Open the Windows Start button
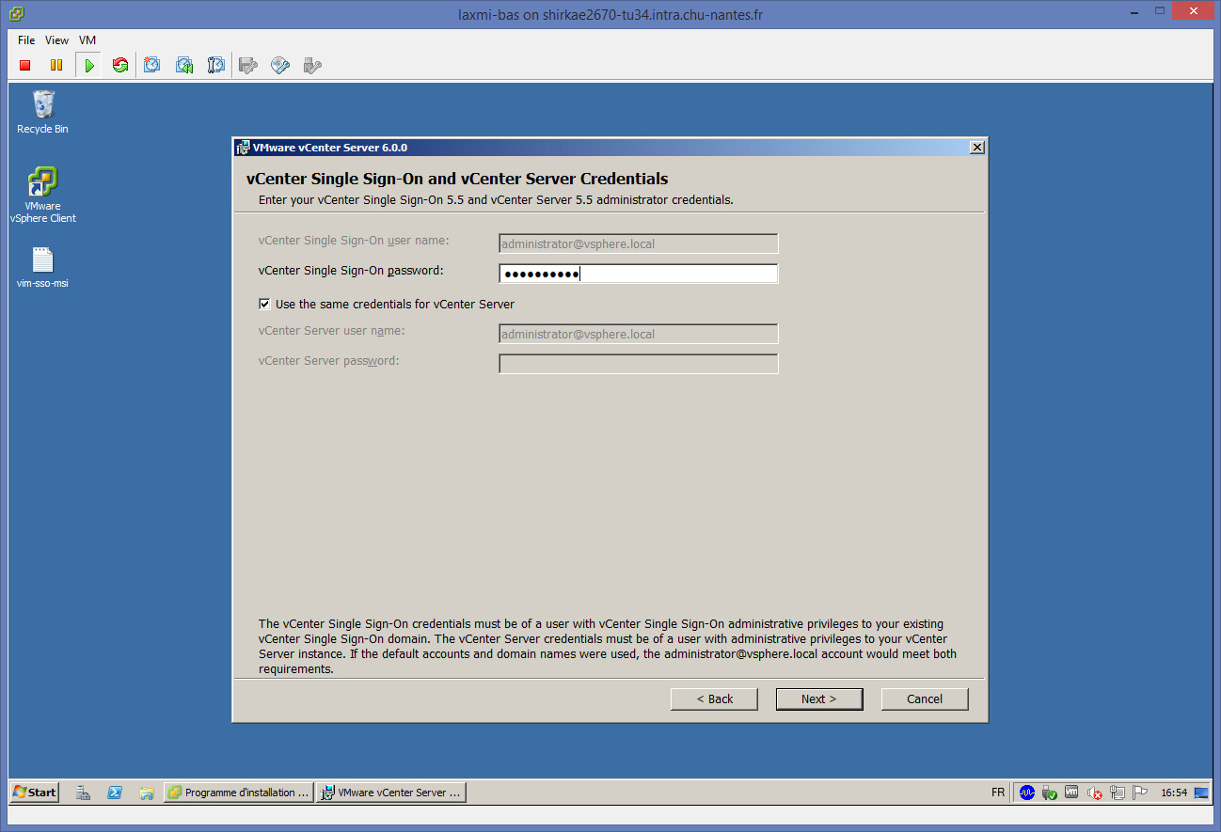The width and height of the screenshot is (1221, 832). click(x=34, y=793)
